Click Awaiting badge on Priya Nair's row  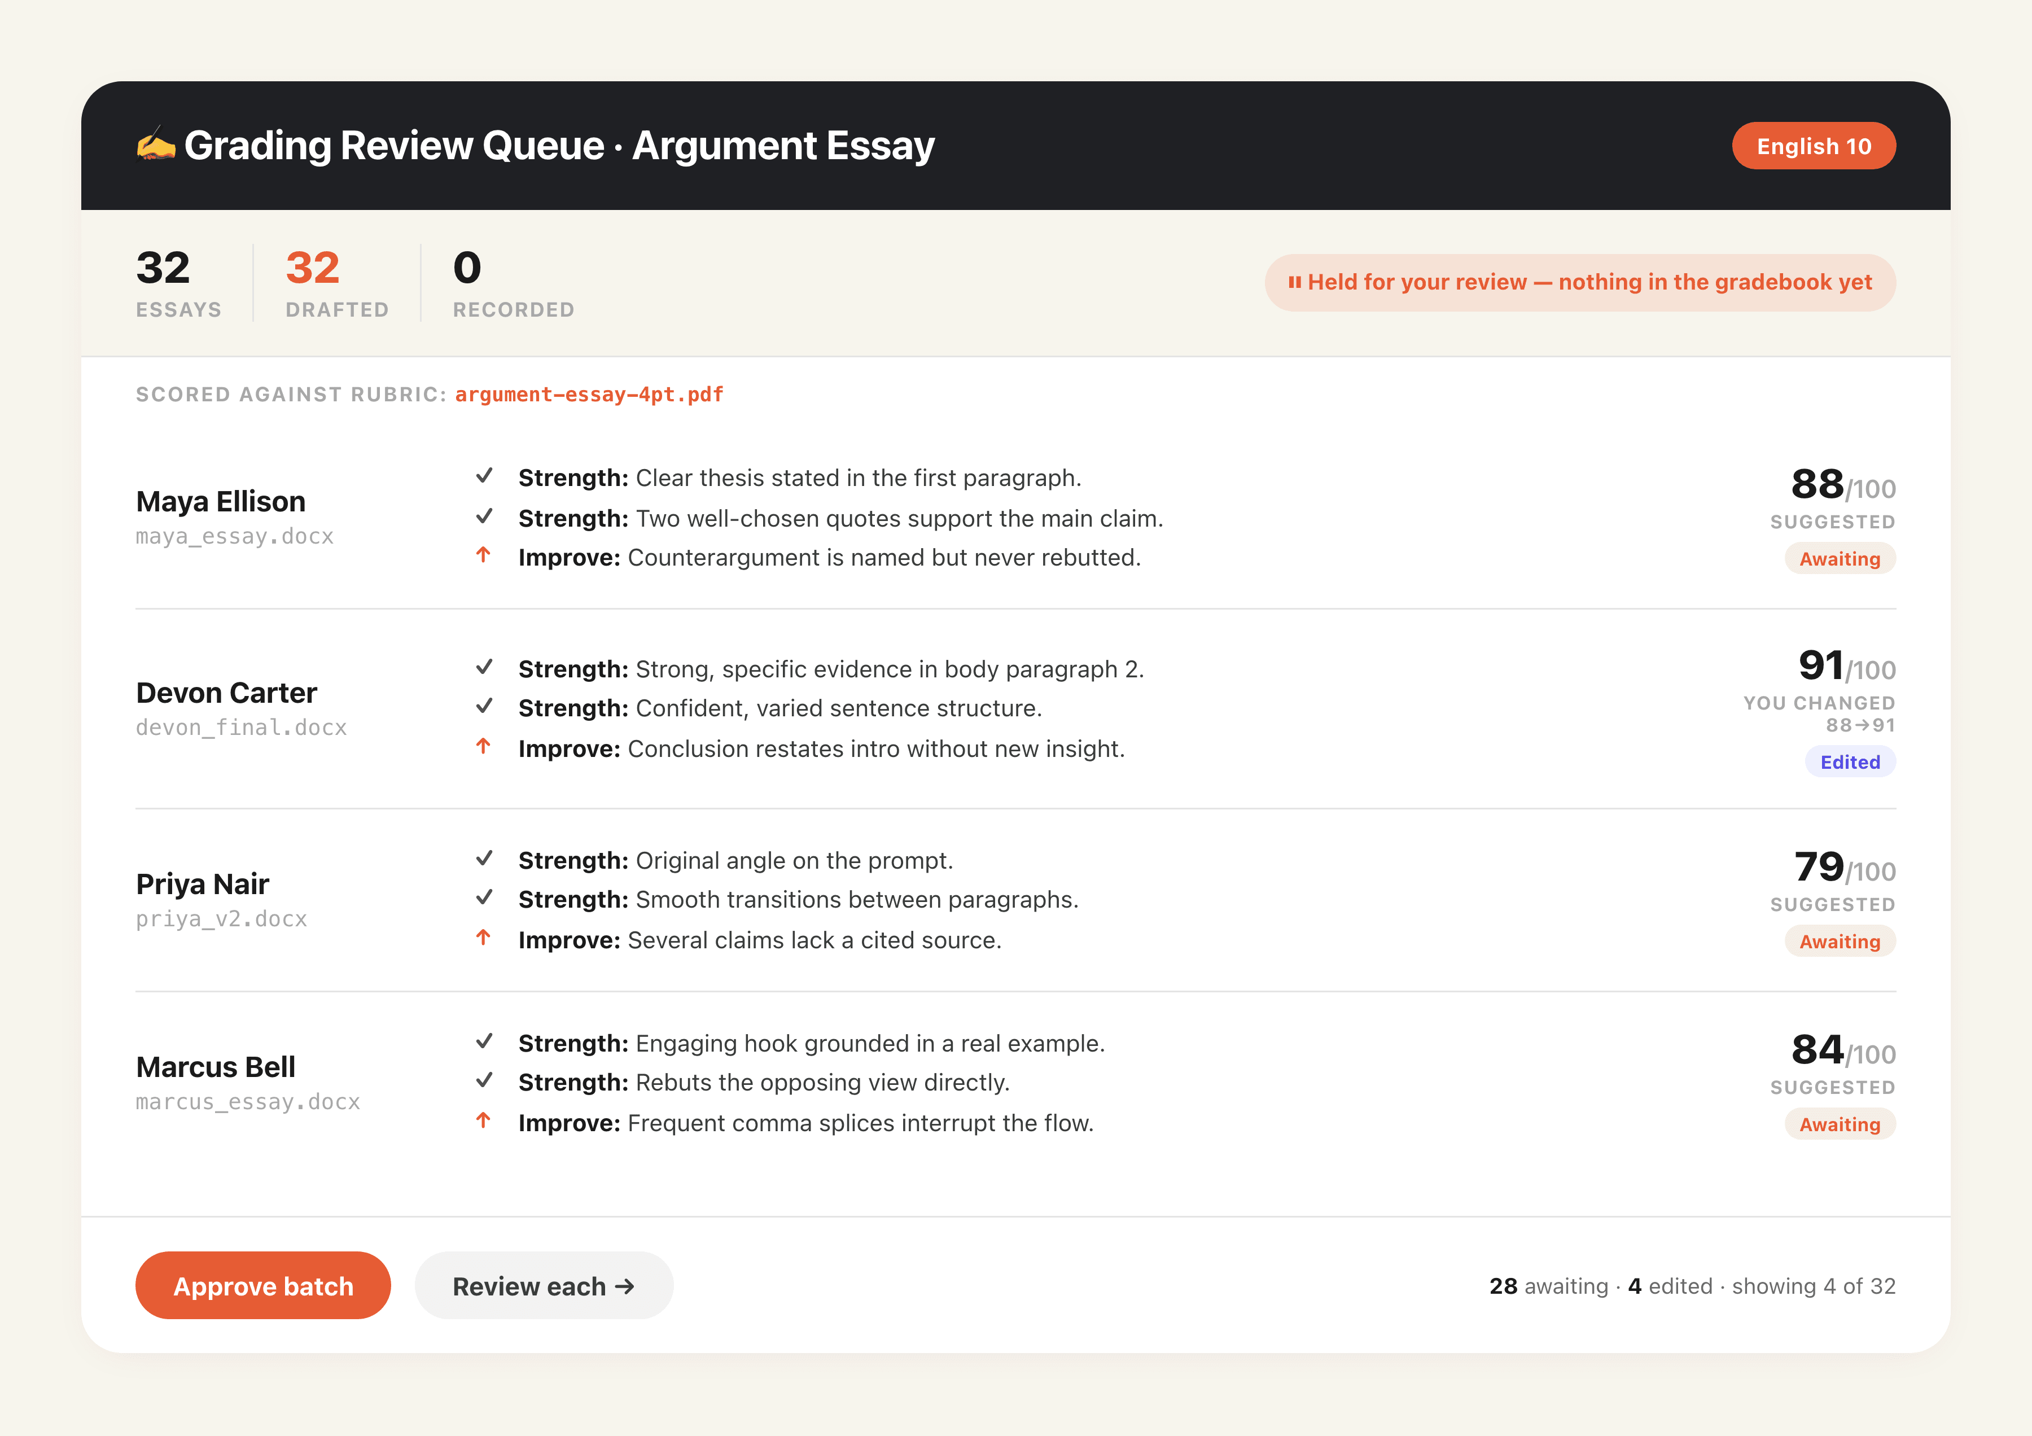1840,942
